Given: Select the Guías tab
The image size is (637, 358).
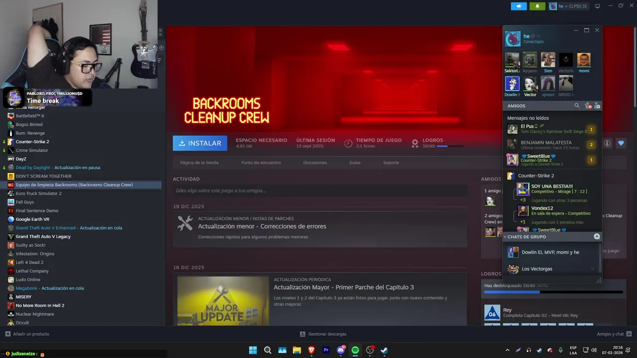Looking at the screenshot, I should tap(355, 163).
